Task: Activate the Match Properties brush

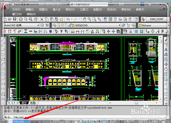Action: 56,19
